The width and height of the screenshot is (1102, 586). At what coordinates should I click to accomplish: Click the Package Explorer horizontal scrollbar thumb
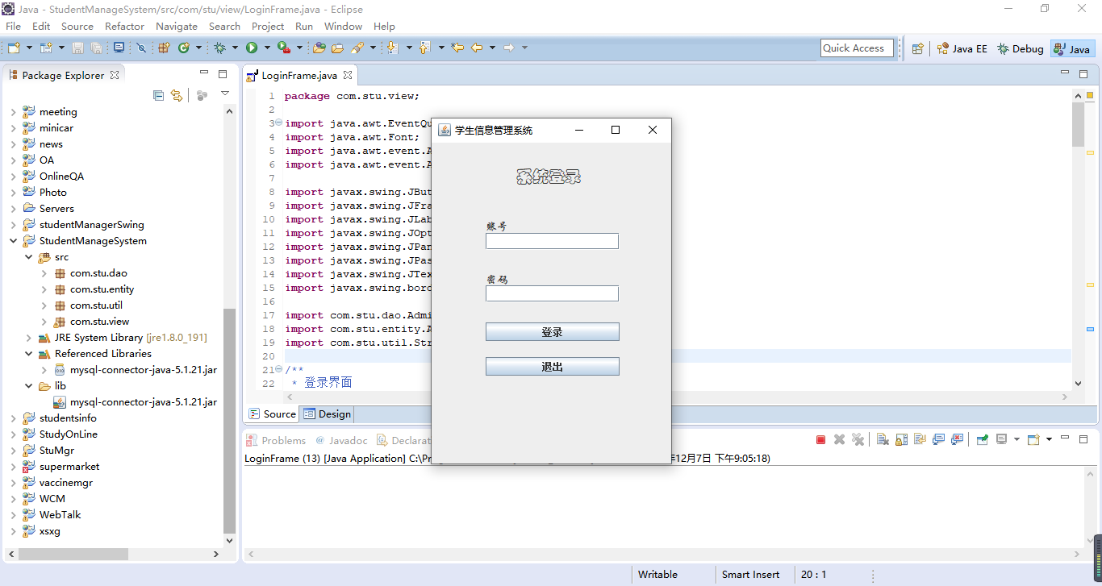click(73, 554)
